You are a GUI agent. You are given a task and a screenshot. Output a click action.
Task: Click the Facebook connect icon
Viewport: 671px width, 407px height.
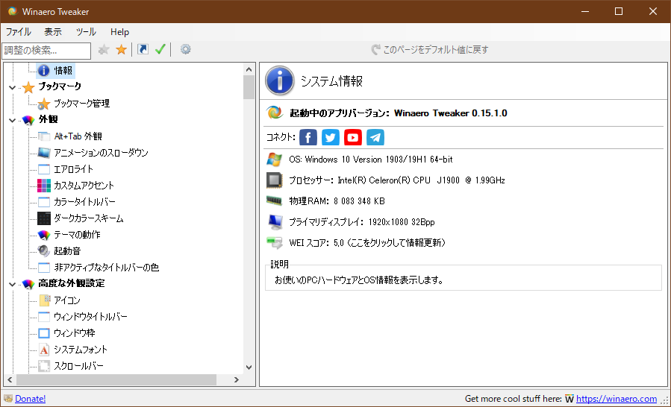click(x=308, y=137)
